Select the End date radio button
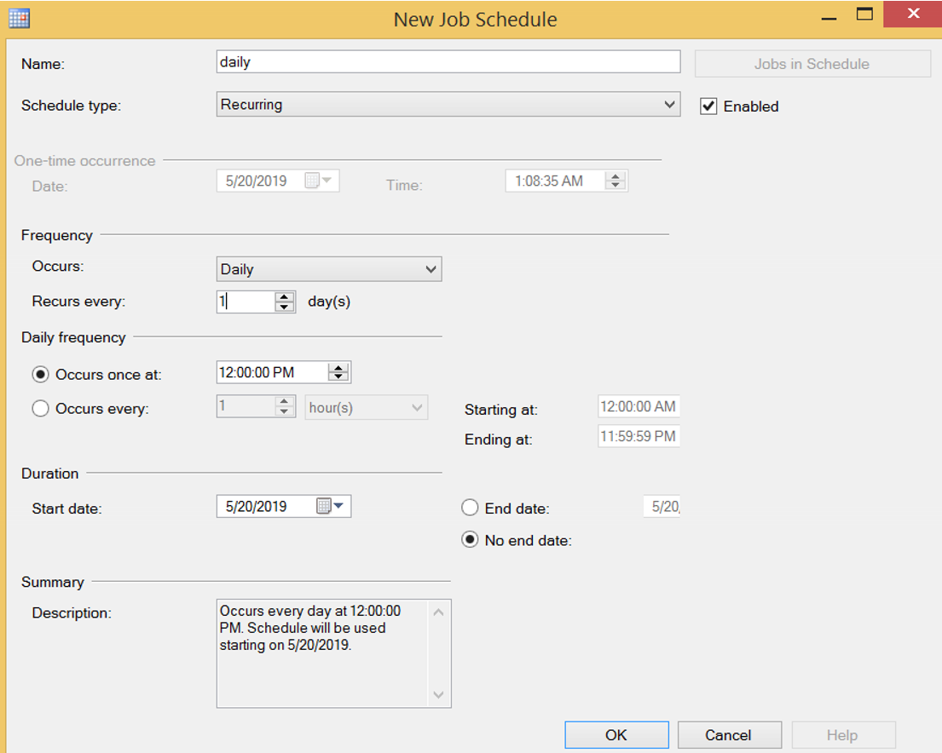The width and height of the screenshot is (942, 753). tap(470, 508)
